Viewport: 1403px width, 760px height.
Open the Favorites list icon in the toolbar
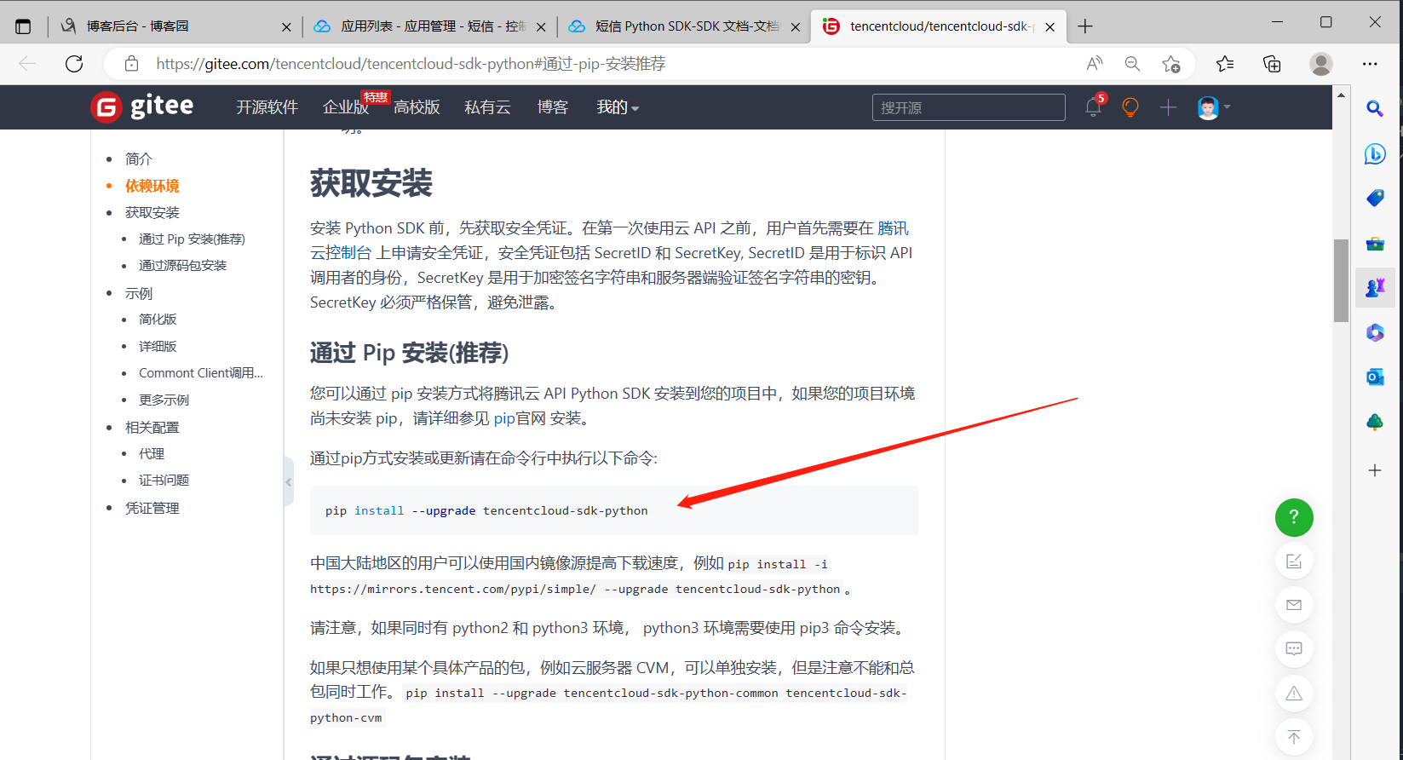[x=1225, y=64]
